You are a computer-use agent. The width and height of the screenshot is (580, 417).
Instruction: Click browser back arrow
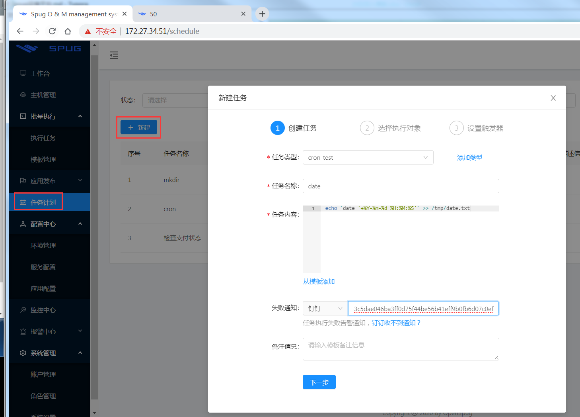pyautogui.click(x=20, y=31)
